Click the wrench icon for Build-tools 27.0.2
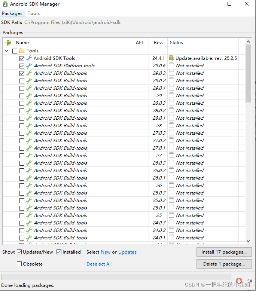This screenshot has height=291, width=256. [x=29, y=141]
